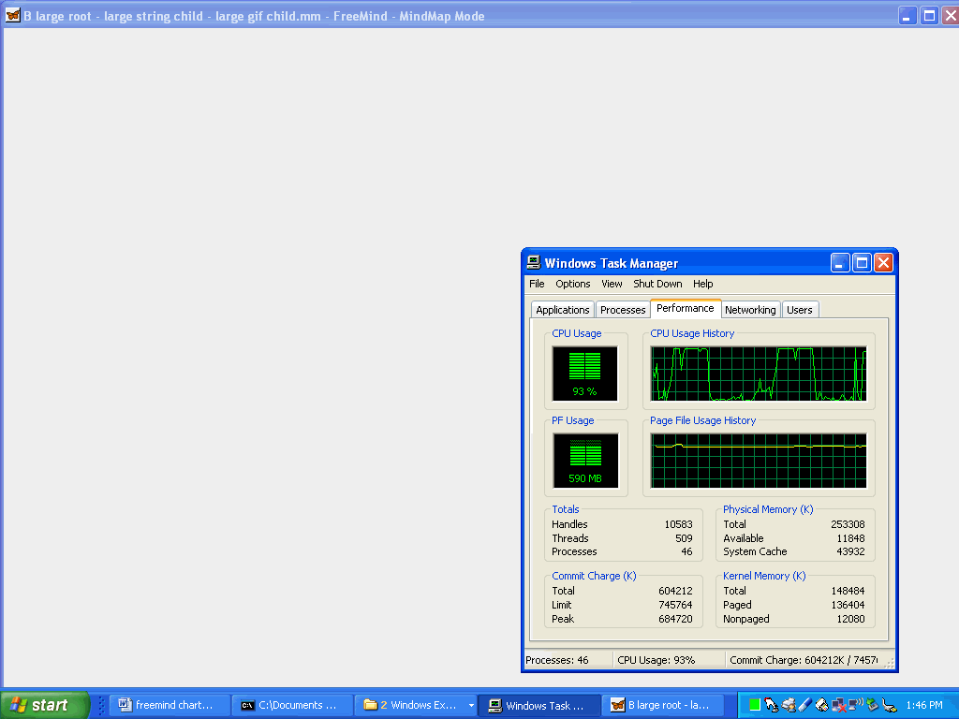Image resolution: width=959 pixels, height=719 pixels.
Task: Click the green CPU meter tray icon
Action: 754,705
